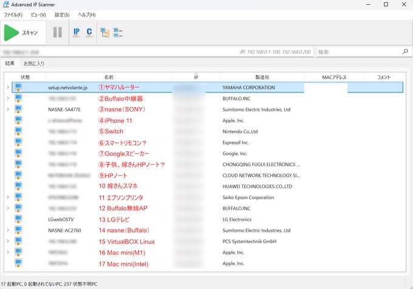This screenshot has height=289, width=413.
Task: Expand the Mac mini(M1) row
Action: (8, 252)
